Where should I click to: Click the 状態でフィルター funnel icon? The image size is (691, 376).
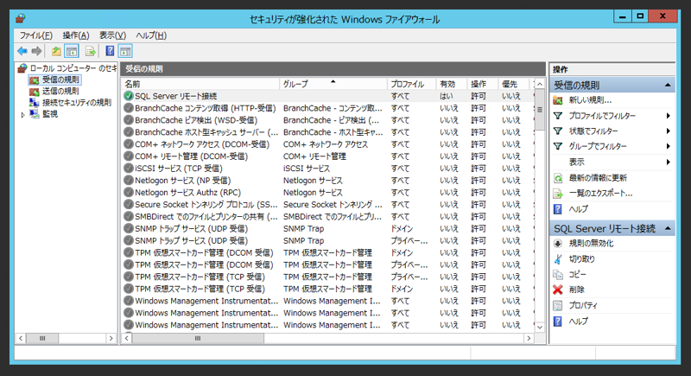click(x=558, y=131)
